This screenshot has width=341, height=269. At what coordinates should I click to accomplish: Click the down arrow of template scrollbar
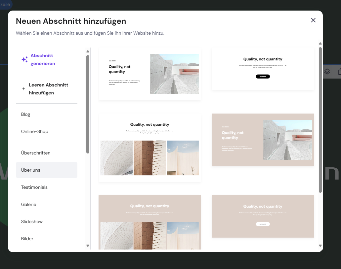(320, 246)
